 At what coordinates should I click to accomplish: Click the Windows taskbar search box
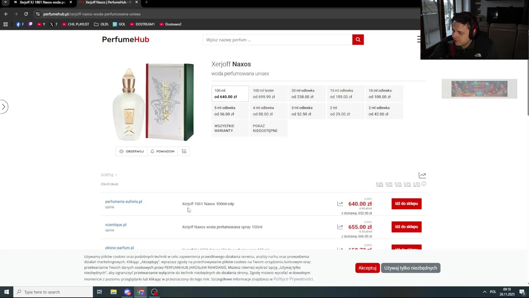[x=53, y=292]
